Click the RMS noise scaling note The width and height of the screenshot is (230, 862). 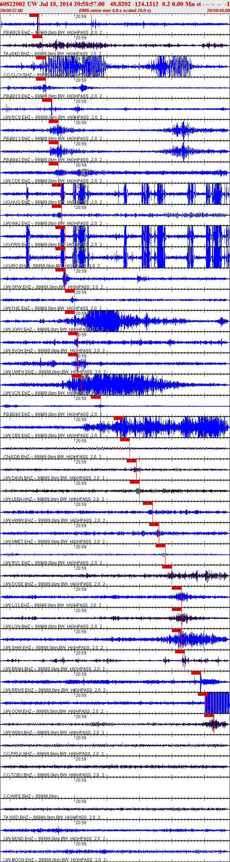click(x=115, y=10)
